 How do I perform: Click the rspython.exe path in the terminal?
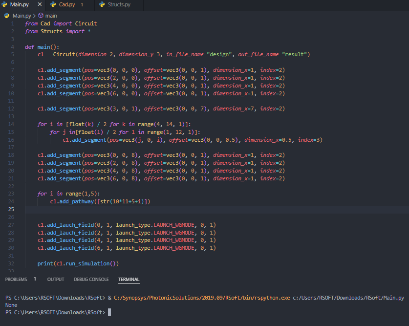pos(202,298)
